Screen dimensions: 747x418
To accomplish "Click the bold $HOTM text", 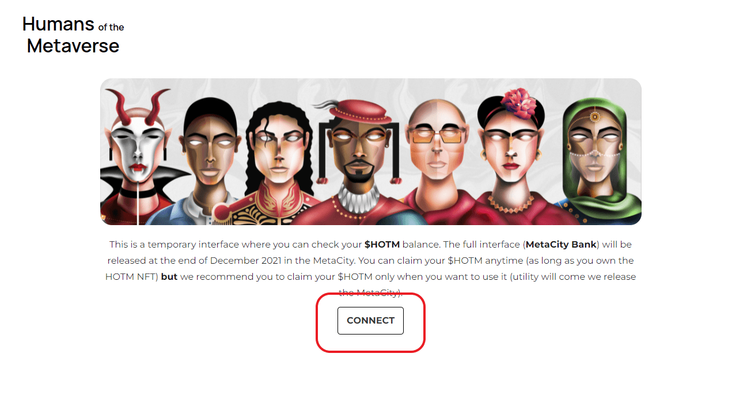I will point(382,245).
